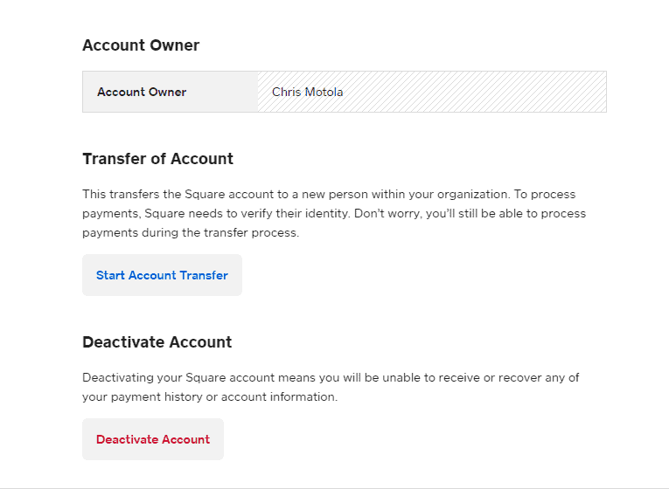
Task: Select the Account Owner row label cell
Action: (x=142, y=92)
